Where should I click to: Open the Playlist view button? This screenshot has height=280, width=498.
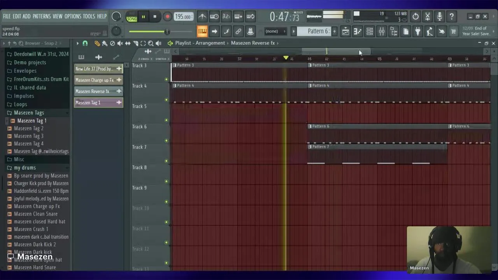[345, 31]
